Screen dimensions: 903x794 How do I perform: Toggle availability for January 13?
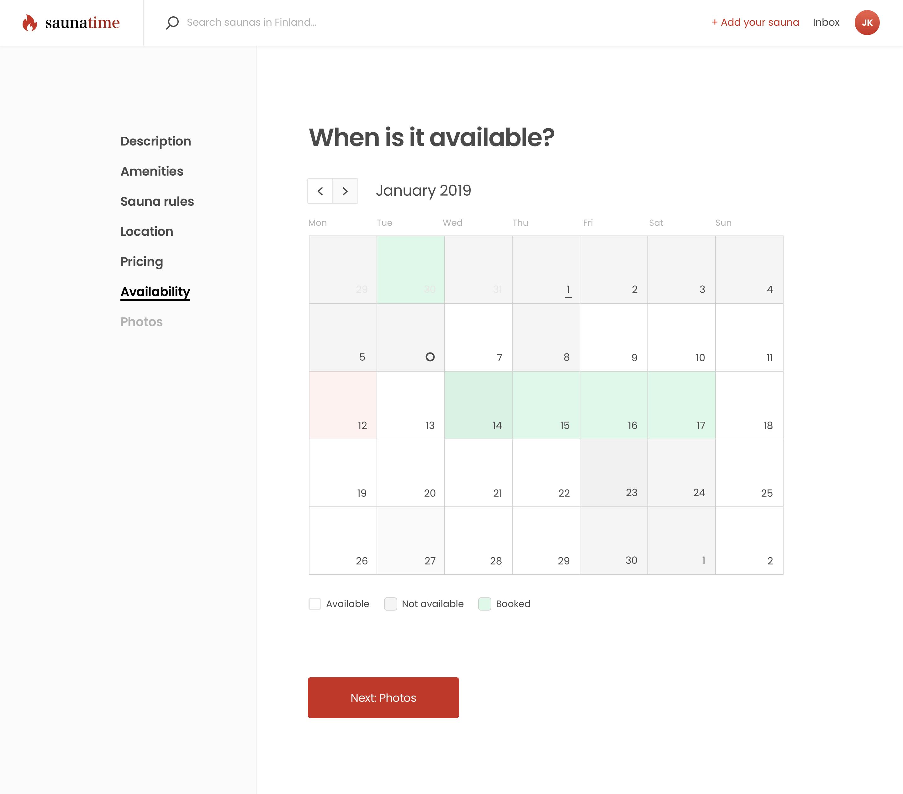point(410,405)
